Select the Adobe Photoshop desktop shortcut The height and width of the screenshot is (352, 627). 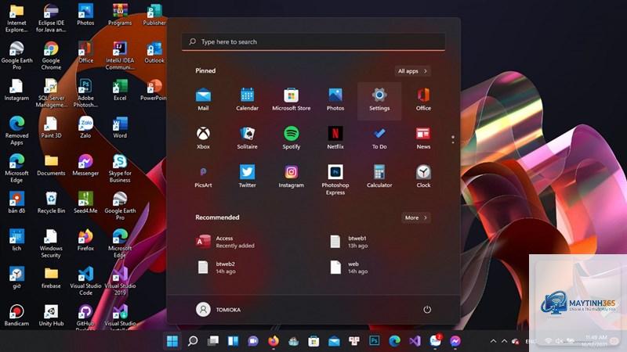[x=85, y=92]
